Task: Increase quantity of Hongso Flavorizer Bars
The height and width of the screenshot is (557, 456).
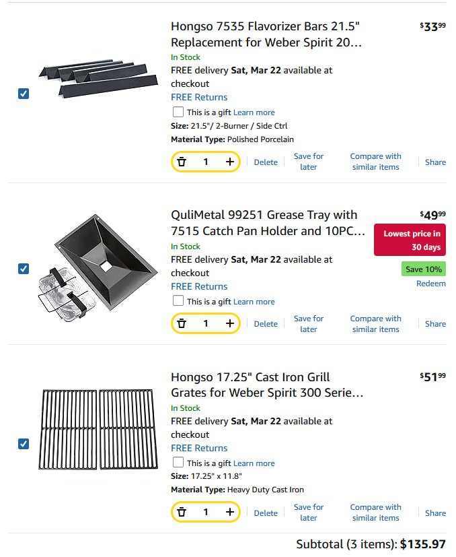Action: (x=230, y=162)
